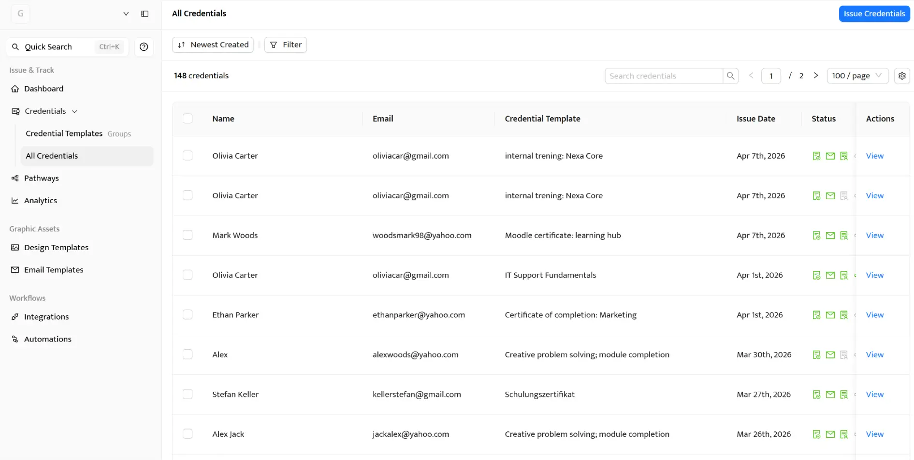
Task: Open the 100 / page dropdown
Action: (x=857, y=76)
